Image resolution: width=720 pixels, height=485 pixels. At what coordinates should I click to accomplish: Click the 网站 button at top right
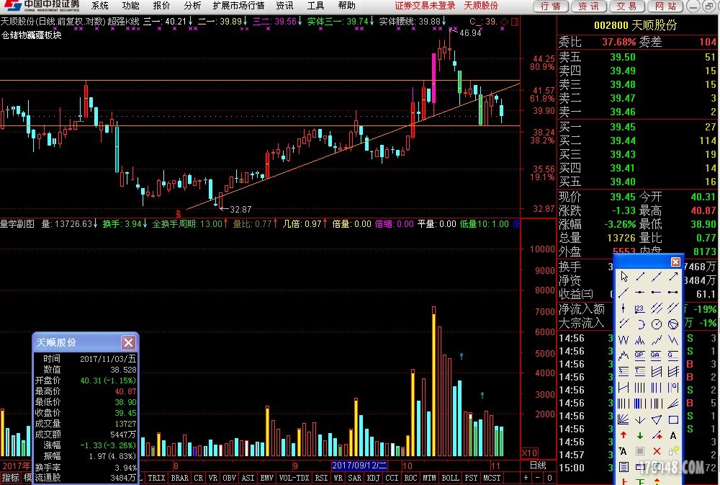pos(665,6)
